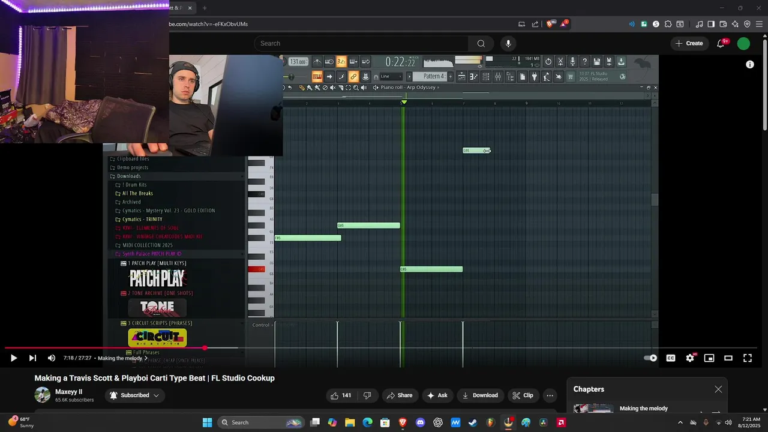Open Discord from the taskbar
768x432 pixels.
pos(420,422)
